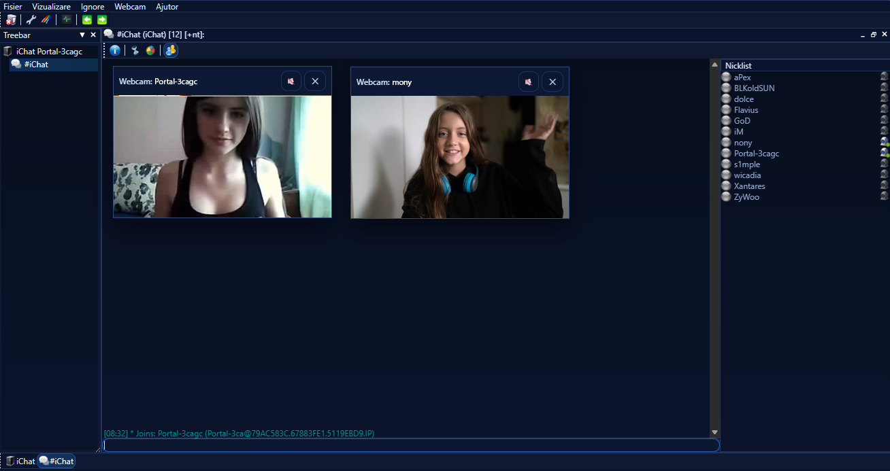890x471 pixels.
Task: Open GoD's webcam icon in nicklist
Action: [x=884, y=120]
